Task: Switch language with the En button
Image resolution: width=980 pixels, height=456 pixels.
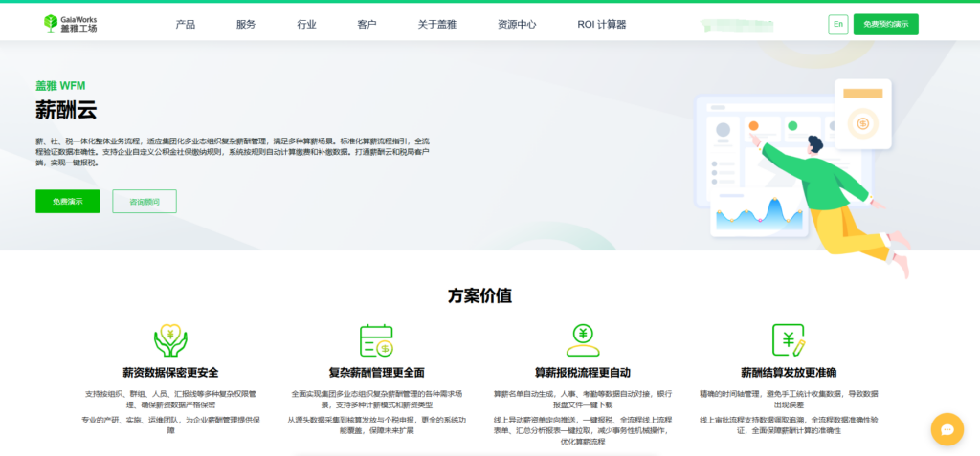Action: tap(838, 24)
